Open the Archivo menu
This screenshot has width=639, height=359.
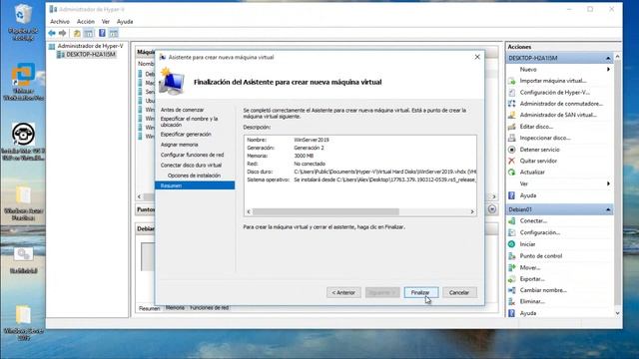point(60,22)
